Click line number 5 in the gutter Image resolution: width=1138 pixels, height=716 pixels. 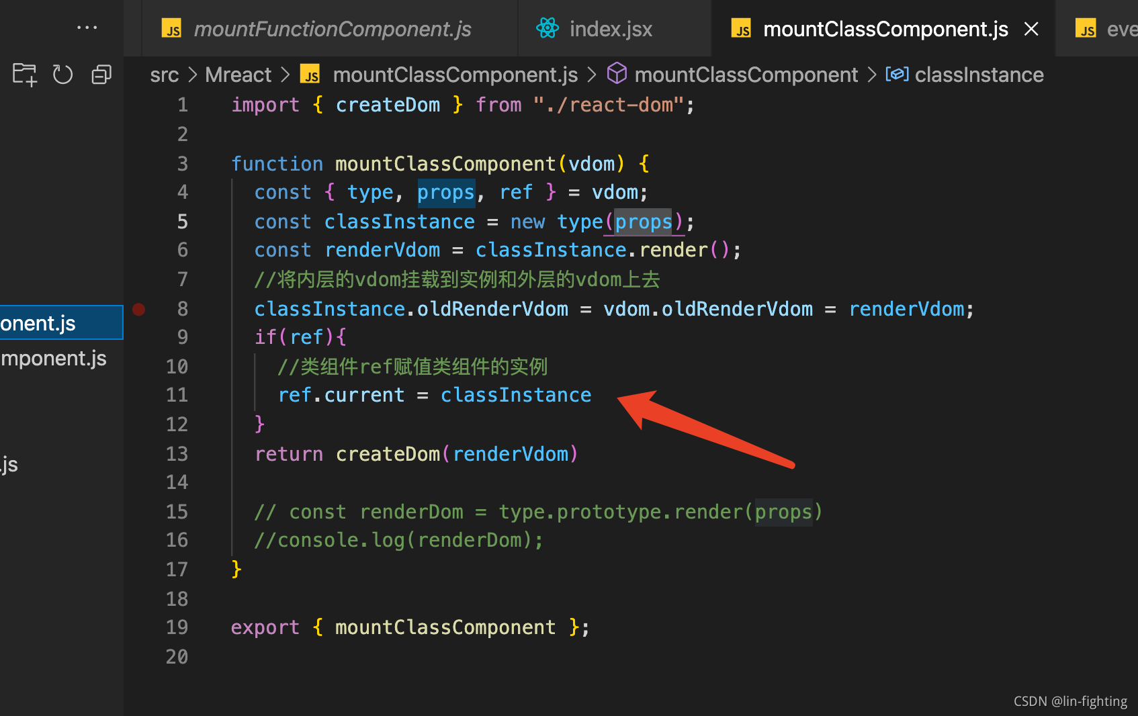point(182,222)
